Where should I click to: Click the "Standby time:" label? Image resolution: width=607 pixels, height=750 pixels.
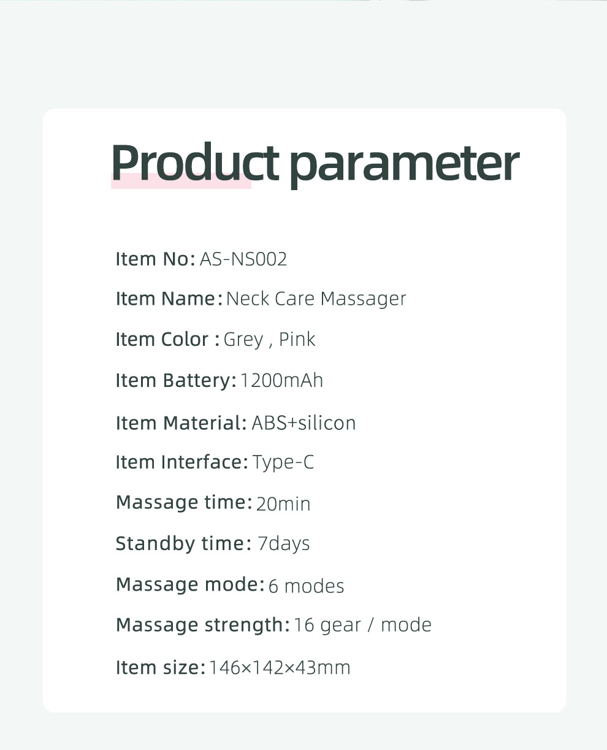tap(183, 544)
